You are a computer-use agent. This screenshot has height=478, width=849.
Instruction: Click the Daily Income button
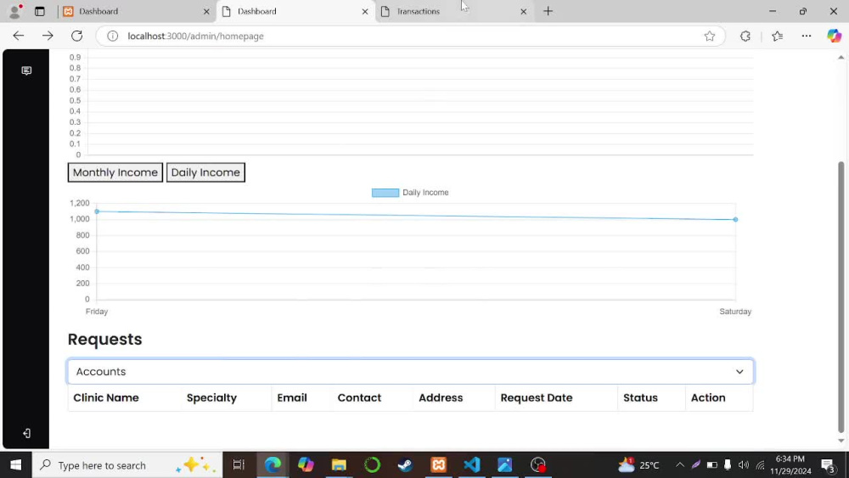click(x=205, y=172)
